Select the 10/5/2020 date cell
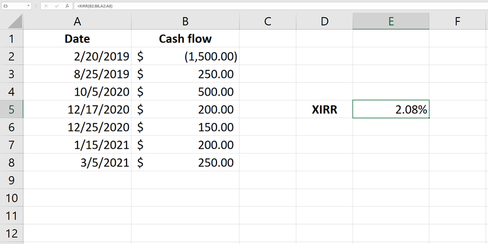488x244 pixels. (77, 92)
